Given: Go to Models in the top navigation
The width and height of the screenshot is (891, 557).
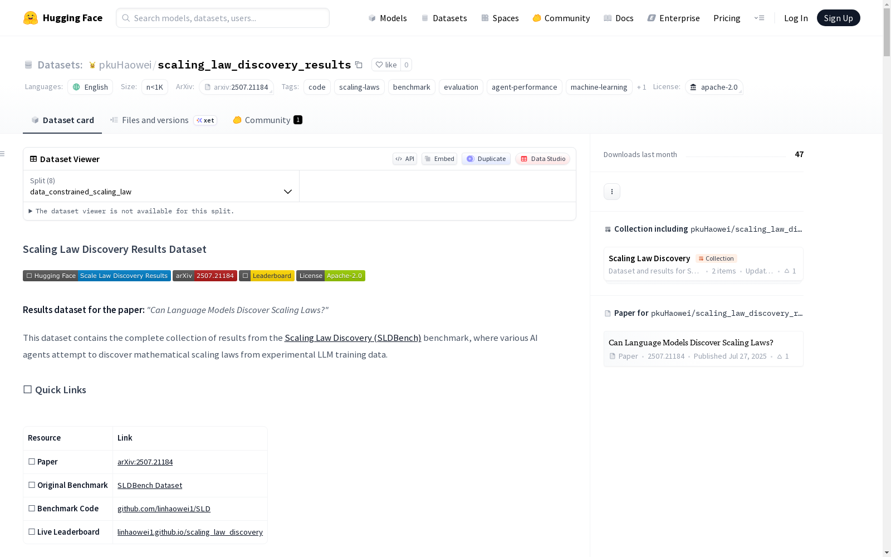Looking at the screenshot, I should tap(388, 18).
